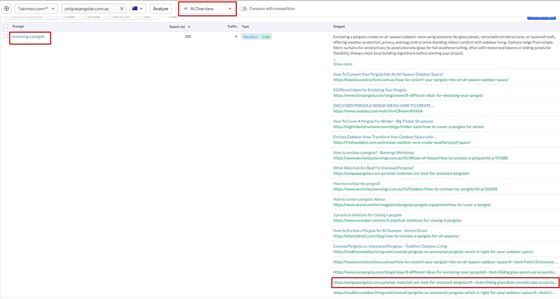Open the country selector dropdown chevron
The height and width of the screenshot is (299, 560).
pyautogui.click(x=141, y=9)
